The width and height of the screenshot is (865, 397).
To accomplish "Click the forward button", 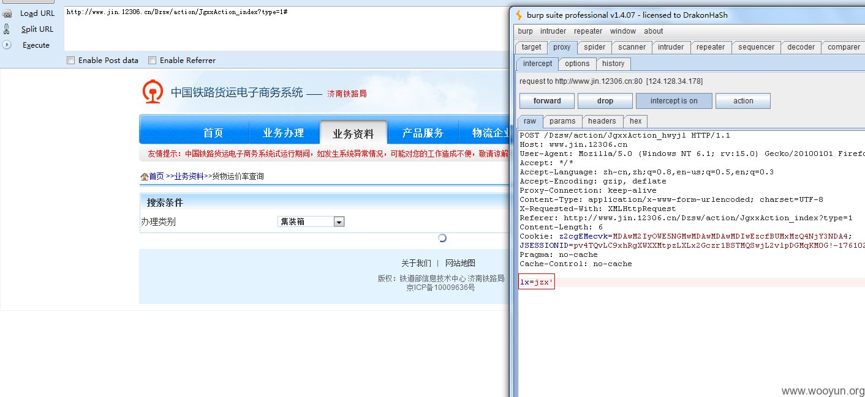I will (x=547, y=101).
